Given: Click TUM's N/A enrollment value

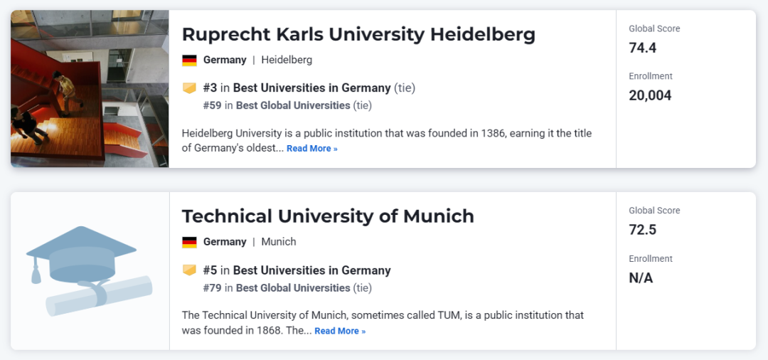Looking at the screenshot, I should coord(641,278).
